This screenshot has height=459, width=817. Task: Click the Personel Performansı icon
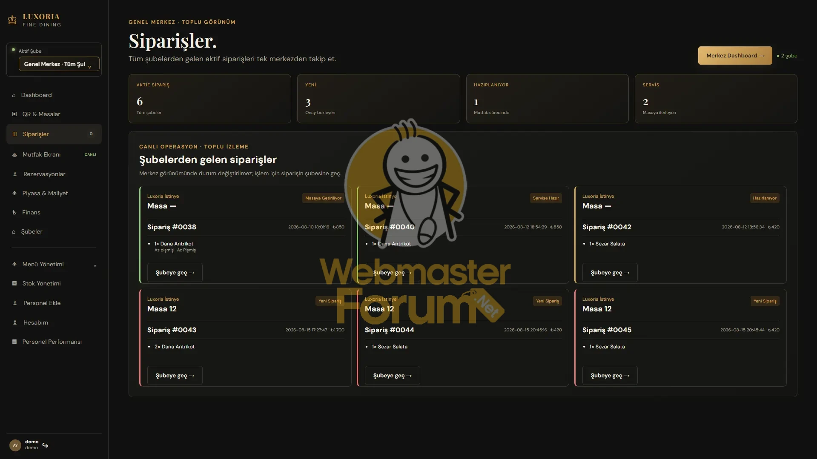[14, 342]
